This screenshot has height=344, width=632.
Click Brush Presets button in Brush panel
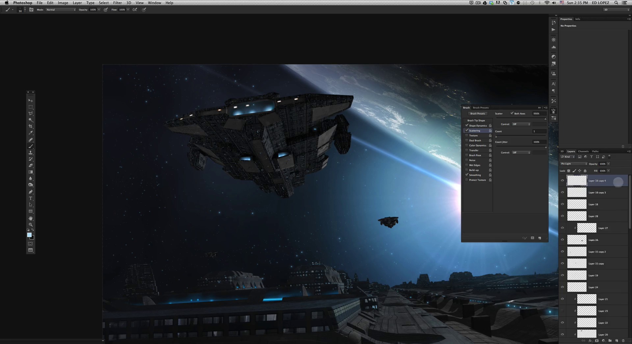click(x=477, y=113)
